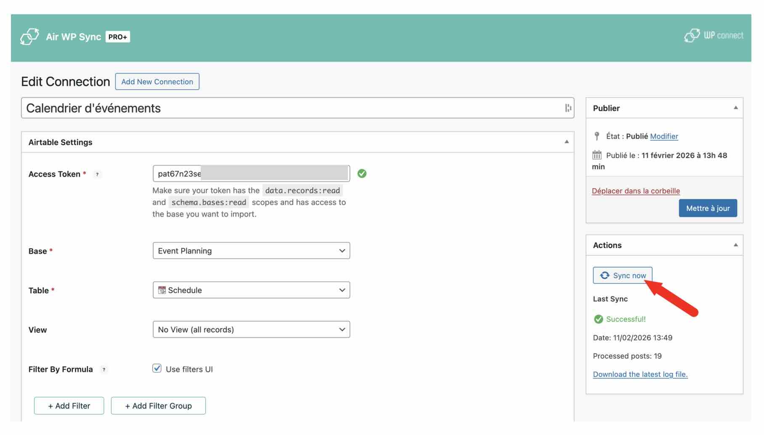Screen dimensions: 764x435
Task: Click the Last Sync label
Action: (610, 299)
